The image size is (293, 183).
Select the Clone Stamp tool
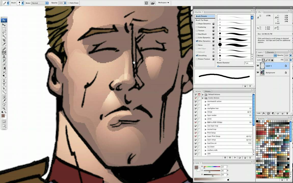tap(4, 57)
